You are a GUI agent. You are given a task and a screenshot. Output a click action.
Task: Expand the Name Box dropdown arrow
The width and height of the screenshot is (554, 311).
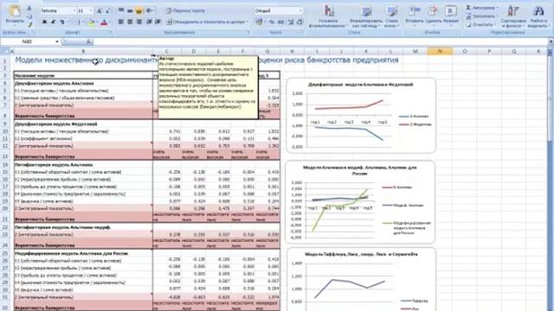point(57,41)
